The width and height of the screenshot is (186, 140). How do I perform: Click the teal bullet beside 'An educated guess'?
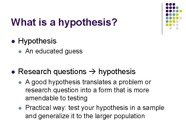(20, 52)
